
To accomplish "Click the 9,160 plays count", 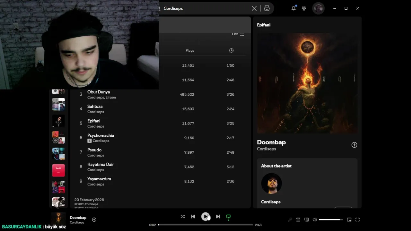I will tap(189, 138).
